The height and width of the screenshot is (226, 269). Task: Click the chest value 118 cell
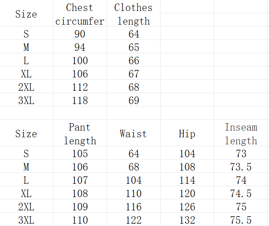[80, 100]
